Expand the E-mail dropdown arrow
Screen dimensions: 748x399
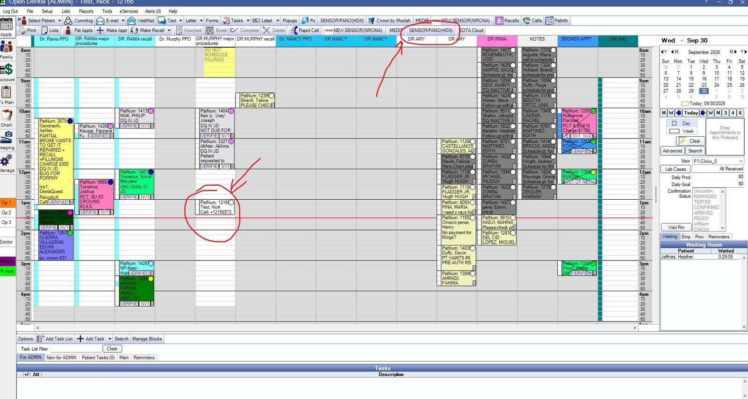(123, 21)
